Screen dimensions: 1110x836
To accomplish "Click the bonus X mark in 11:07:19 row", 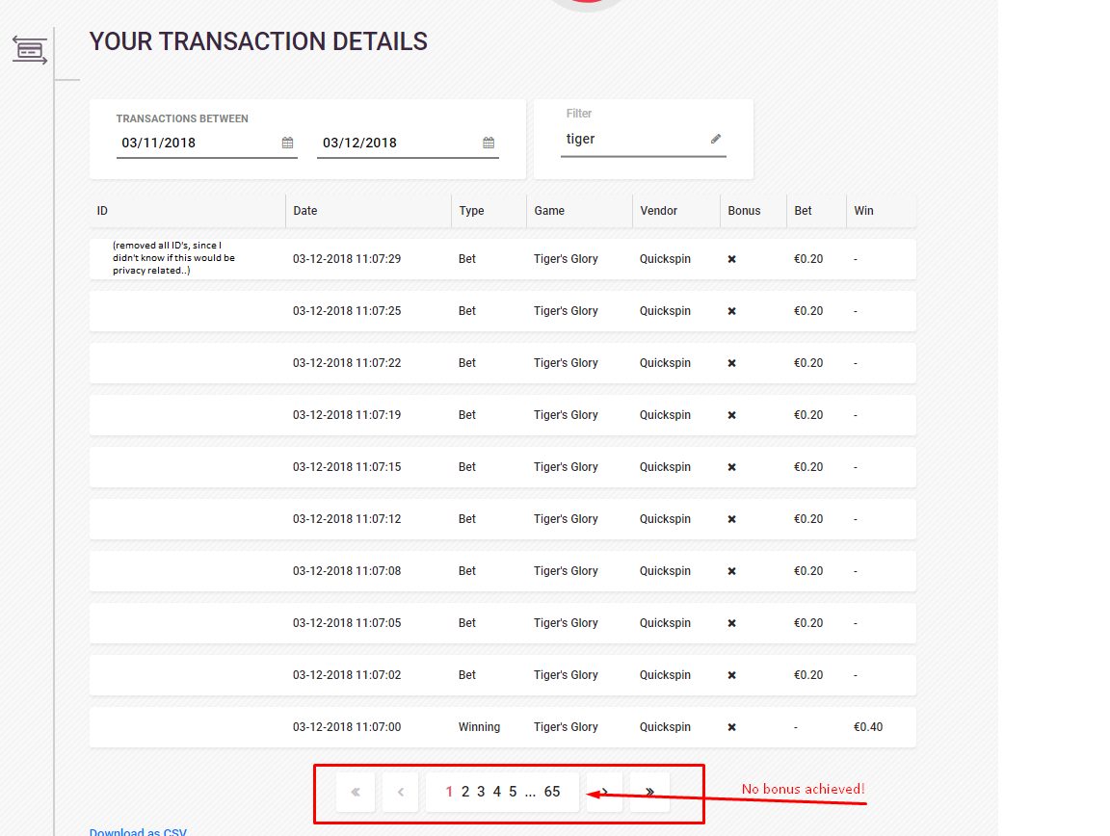I will pyautogui.click(x=732, y=415).
